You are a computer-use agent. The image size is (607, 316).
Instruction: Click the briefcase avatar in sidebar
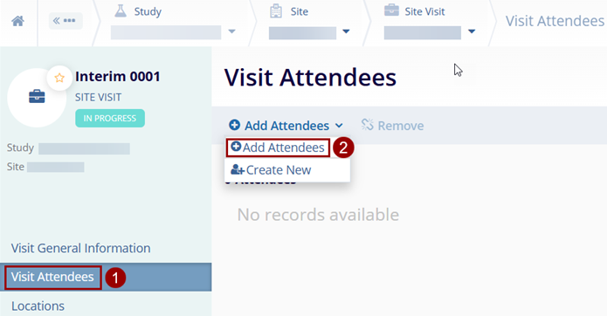[37, 97]
